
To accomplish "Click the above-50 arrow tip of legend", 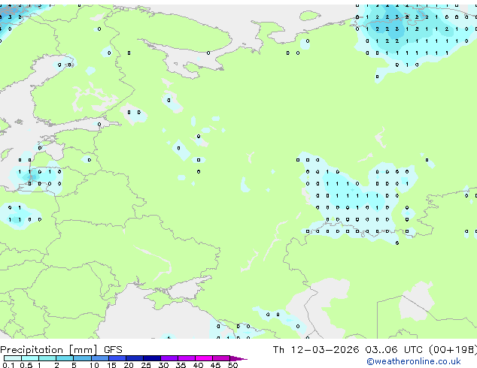I will pos(238,358).
